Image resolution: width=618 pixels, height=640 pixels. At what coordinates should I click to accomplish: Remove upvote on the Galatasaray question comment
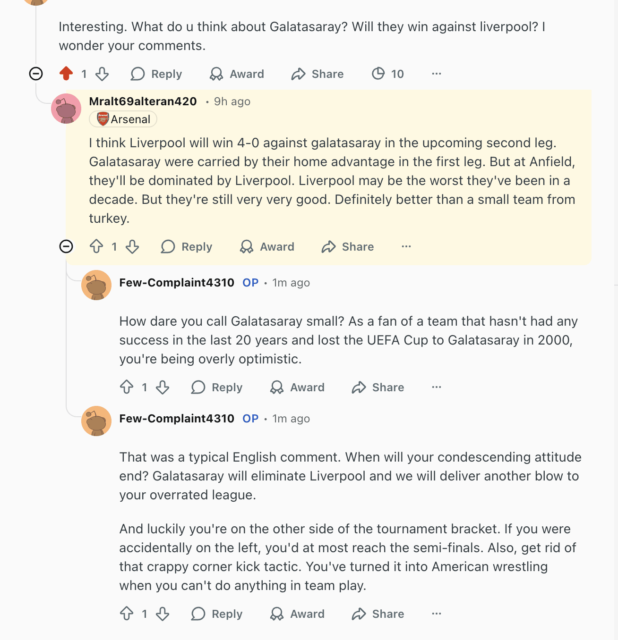point(66,74)
